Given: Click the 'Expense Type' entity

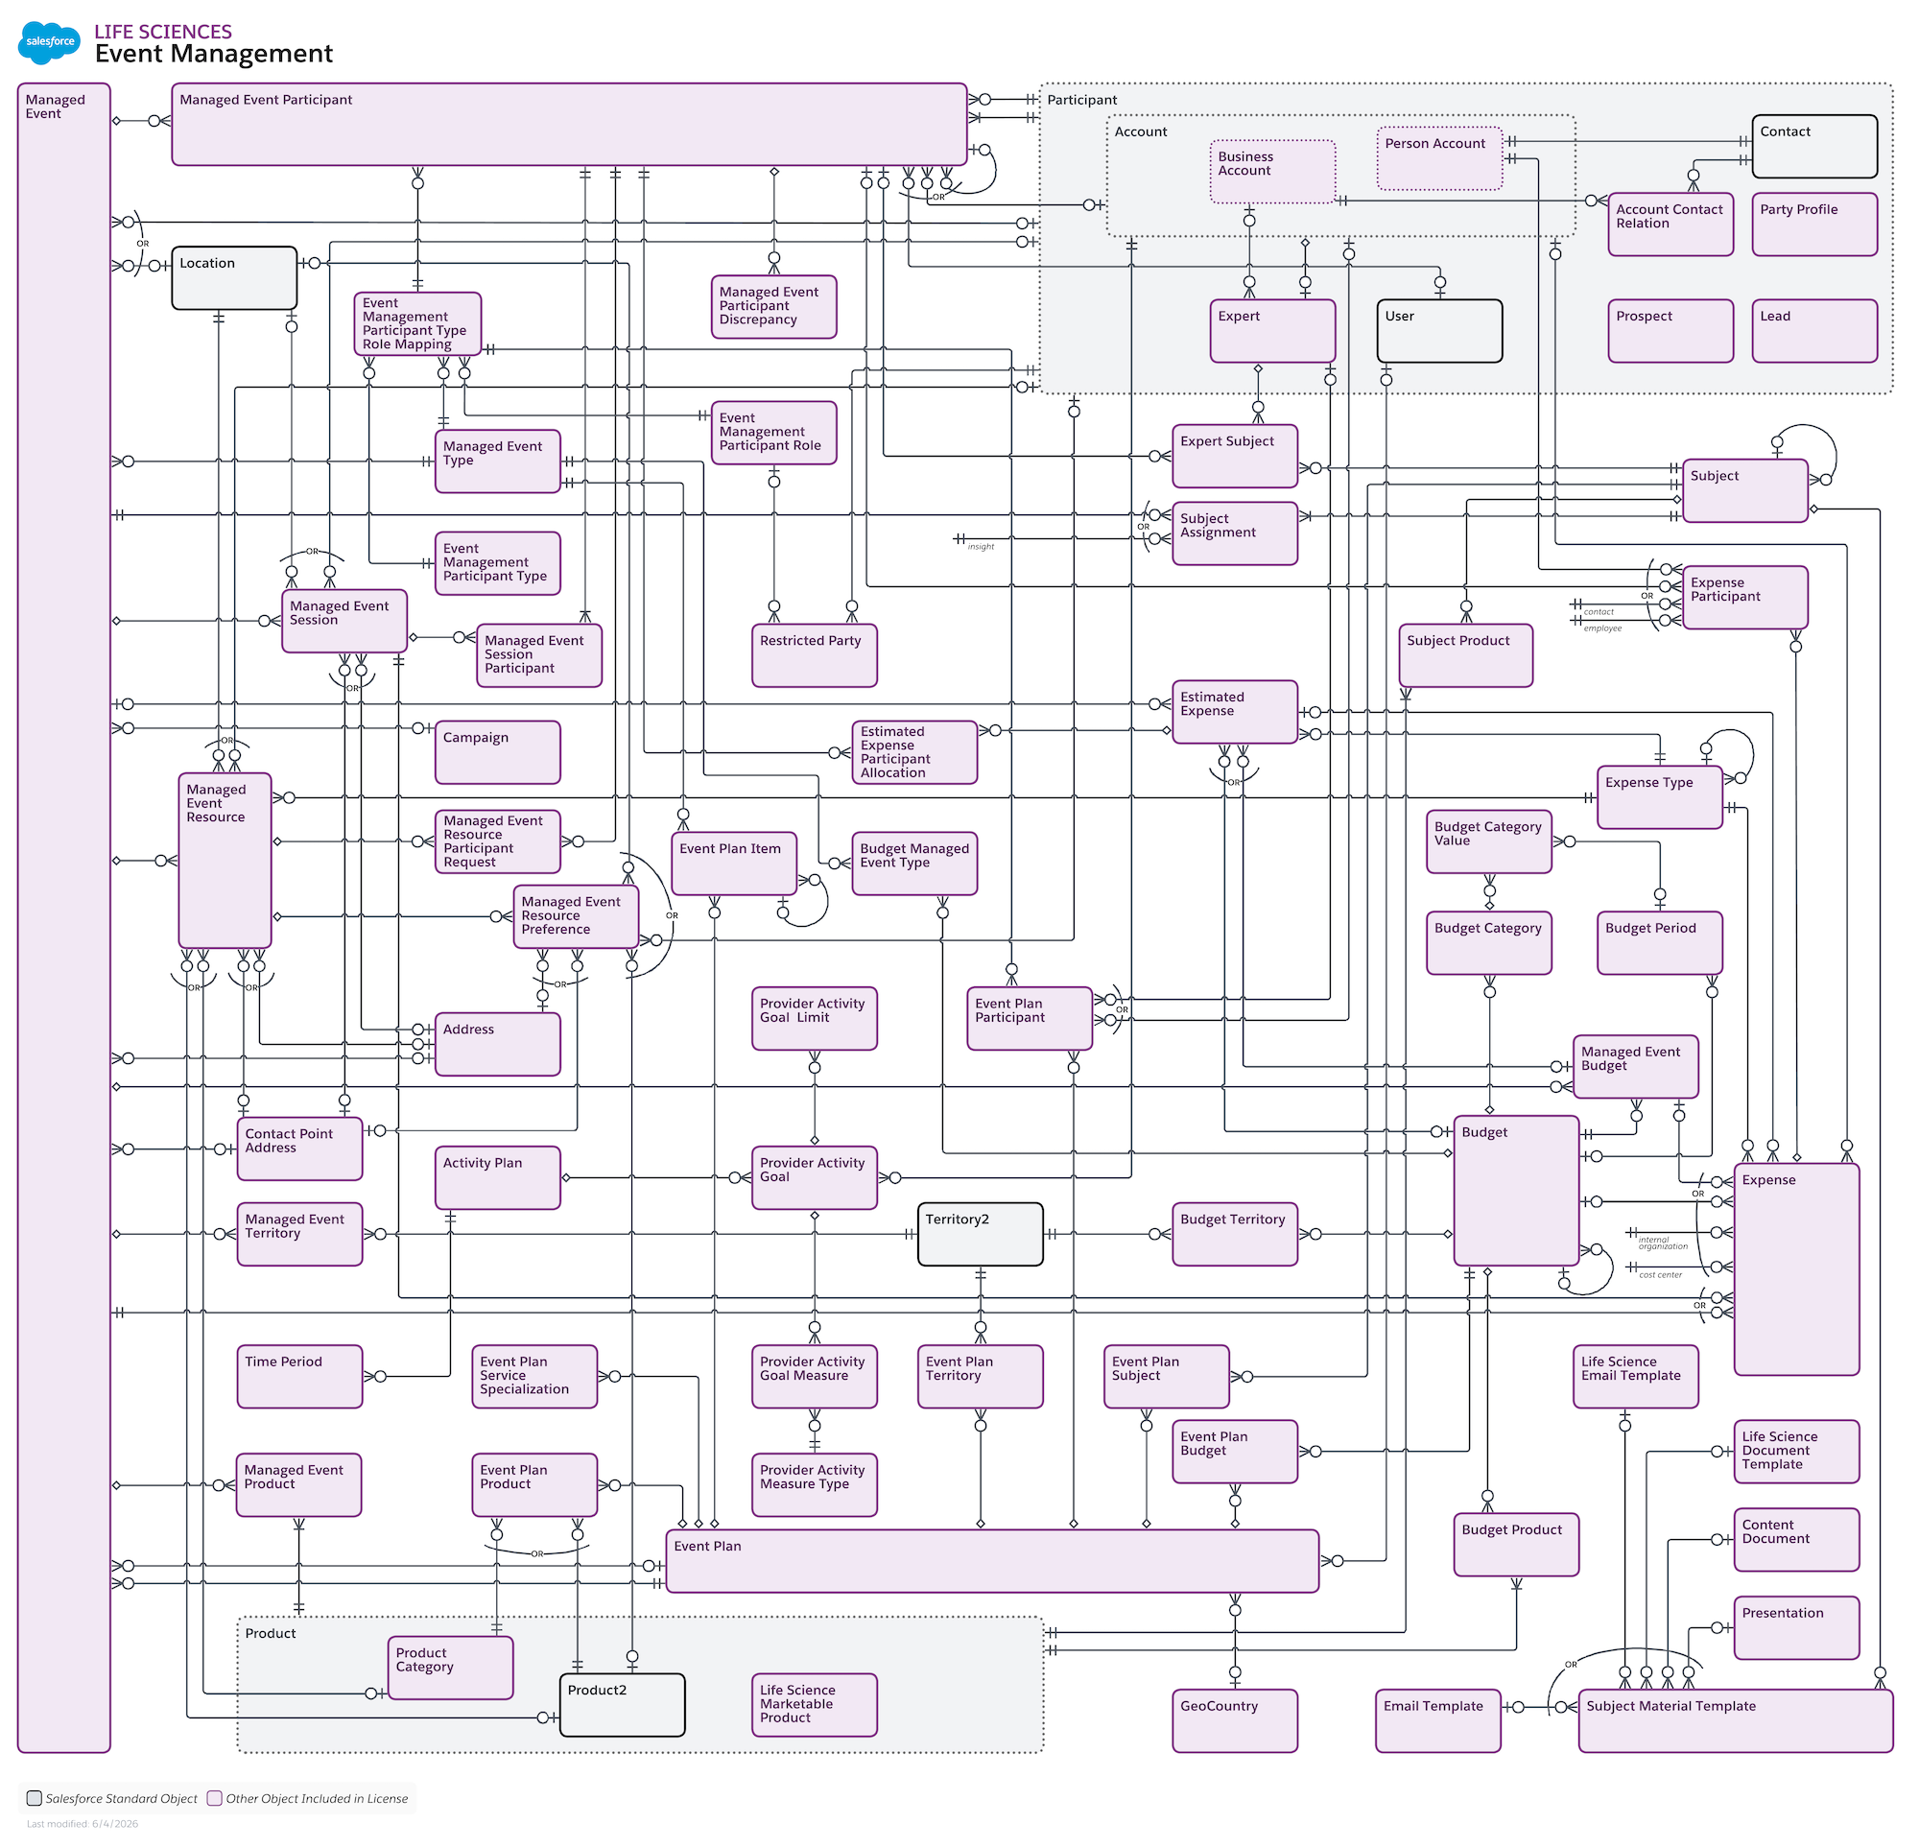Looking at the screenshot, I should coord(1660,797).
